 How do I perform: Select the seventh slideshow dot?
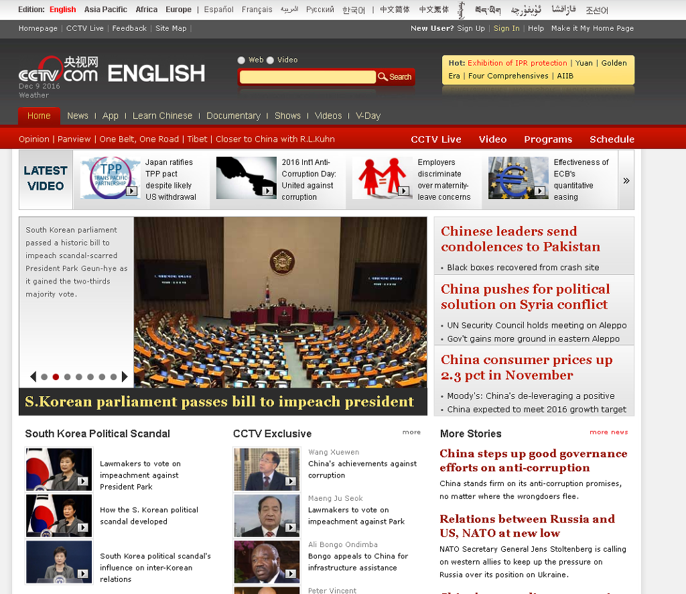point(114,377)
